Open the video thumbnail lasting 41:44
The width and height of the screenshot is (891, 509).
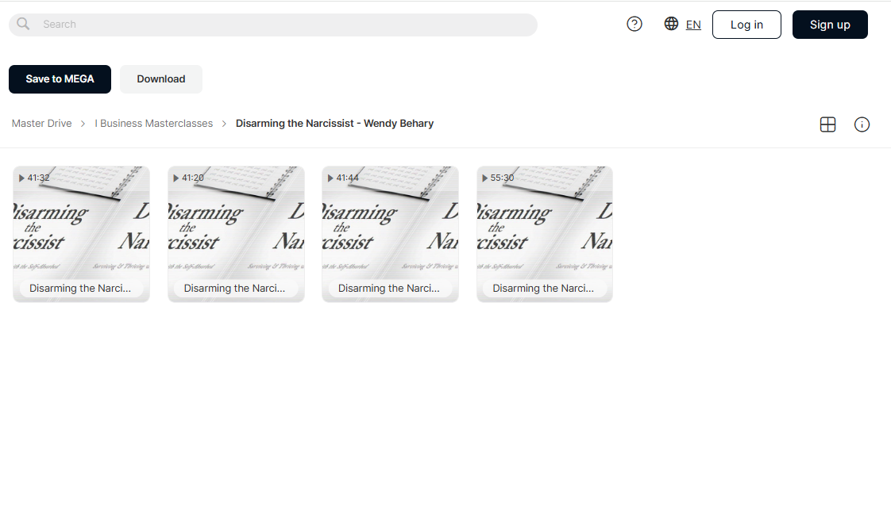click(x=391, y=234)
